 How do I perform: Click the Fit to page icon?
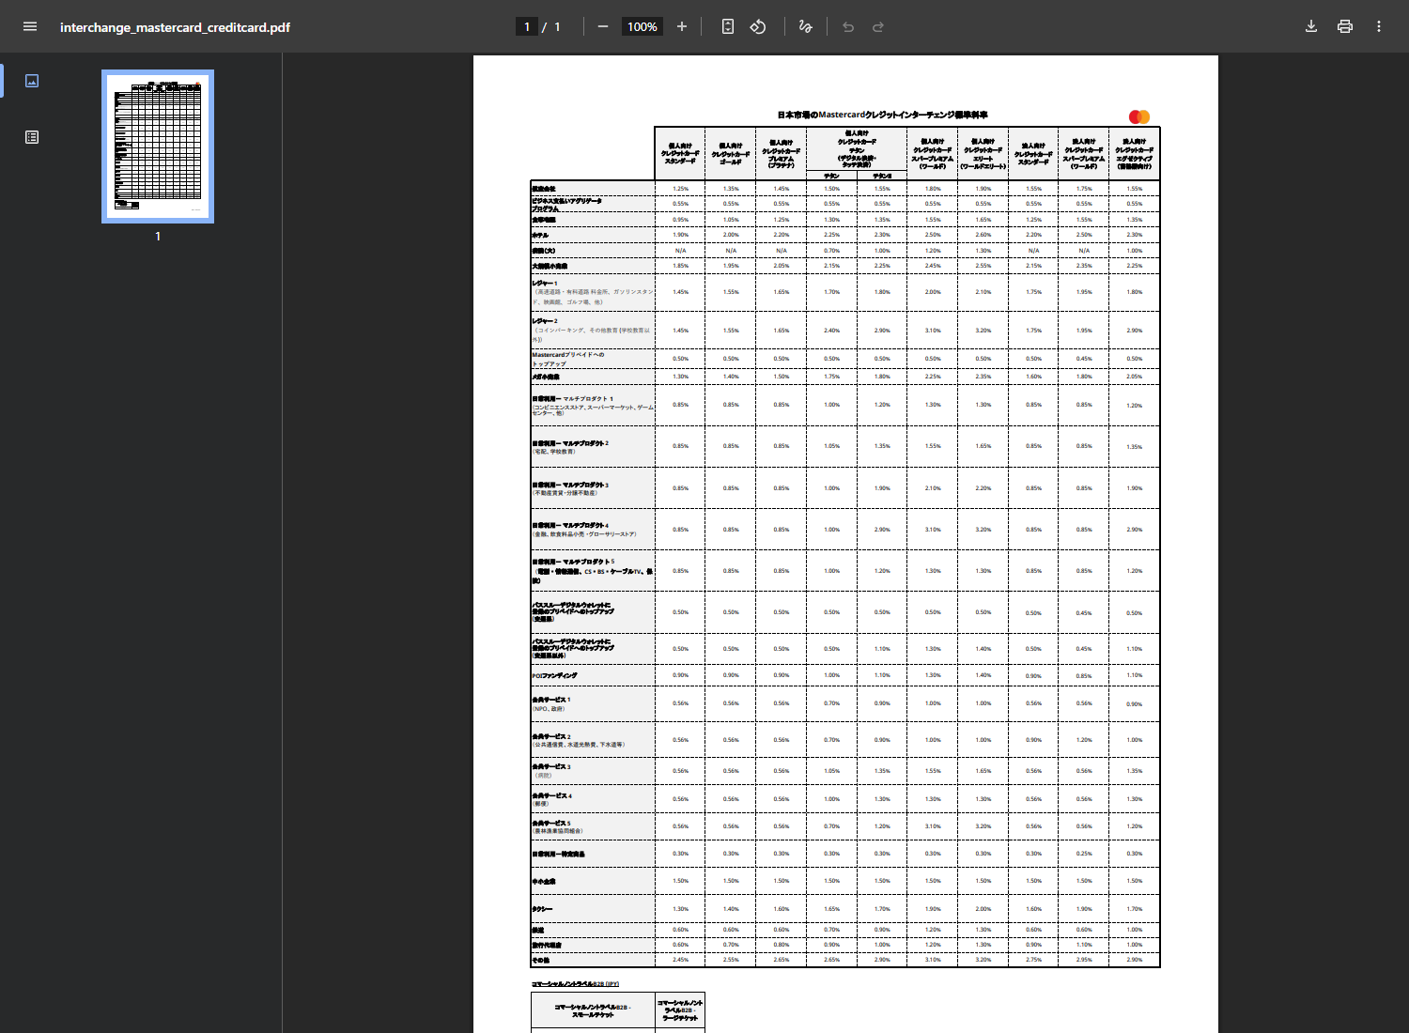728,26
